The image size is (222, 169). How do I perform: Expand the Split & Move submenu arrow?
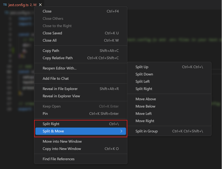click(x=121, y=131)
